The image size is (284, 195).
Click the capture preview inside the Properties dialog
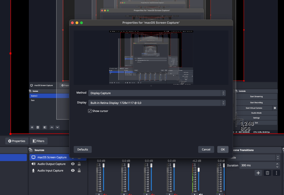[151, 57]
